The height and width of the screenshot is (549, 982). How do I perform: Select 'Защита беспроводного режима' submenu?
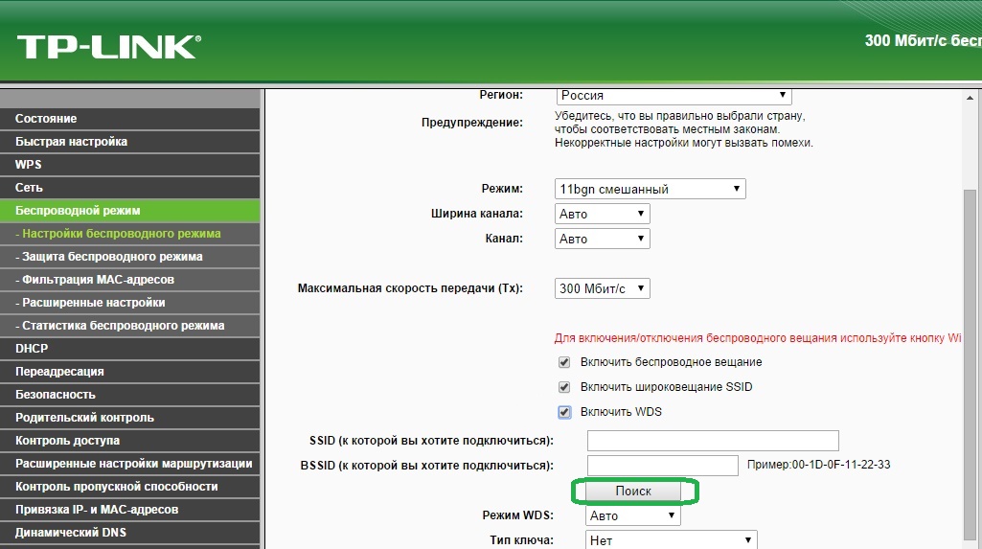[112, 257]
